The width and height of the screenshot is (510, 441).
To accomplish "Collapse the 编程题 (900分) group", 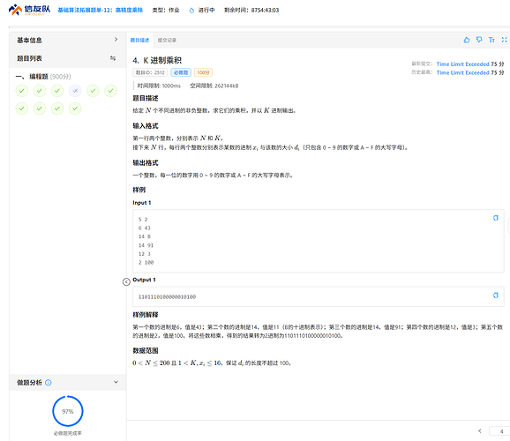I will (x=43, y=77).
